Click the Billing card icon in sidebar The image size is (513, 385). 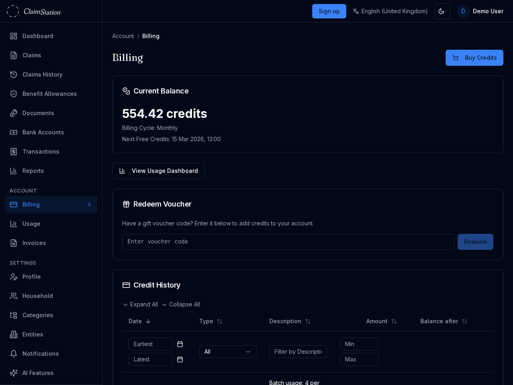[x=14, y=205]
